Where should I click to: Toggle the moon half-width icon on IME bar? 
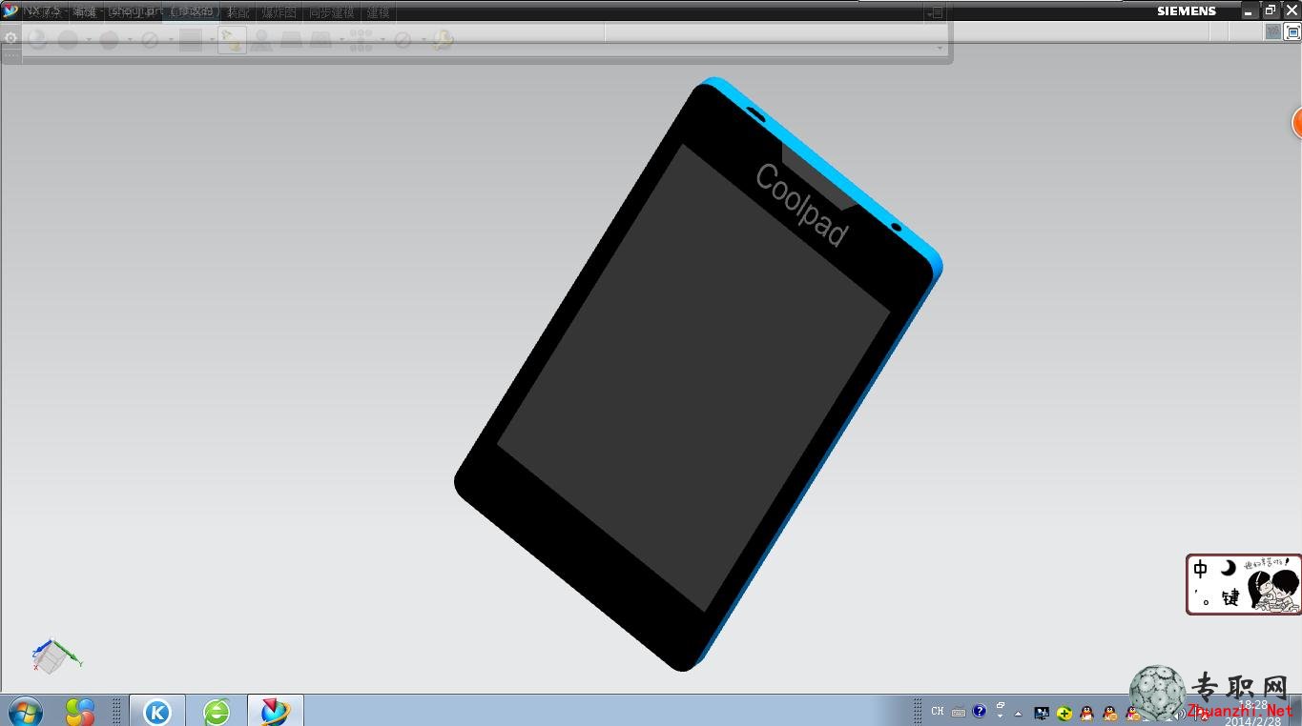(x=1229, y=568)
